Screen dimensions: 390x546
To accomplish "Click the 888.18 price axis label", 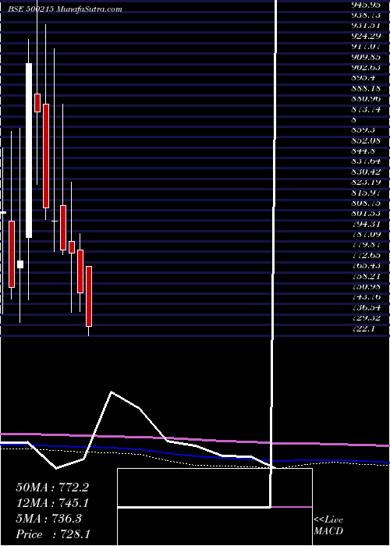I will [x=366, y=88].
